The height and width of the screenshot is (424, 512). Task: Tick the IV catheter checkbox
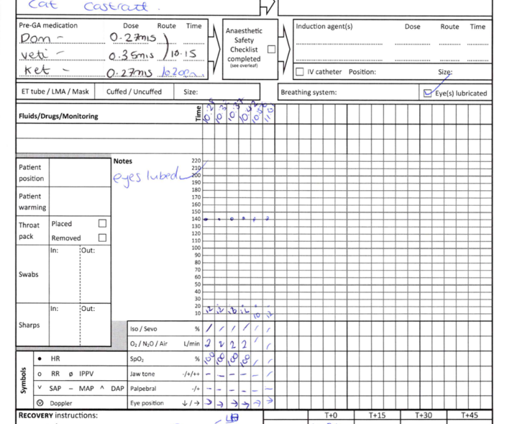pyautogui.click(x=299, y=72)
